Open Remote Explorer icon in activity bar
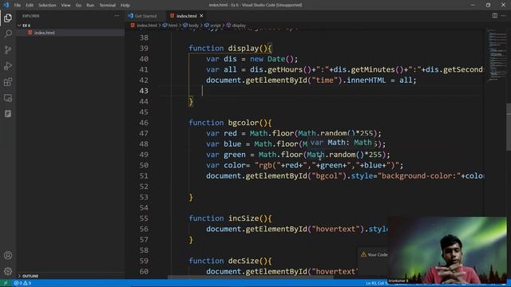 click(8, 98)
